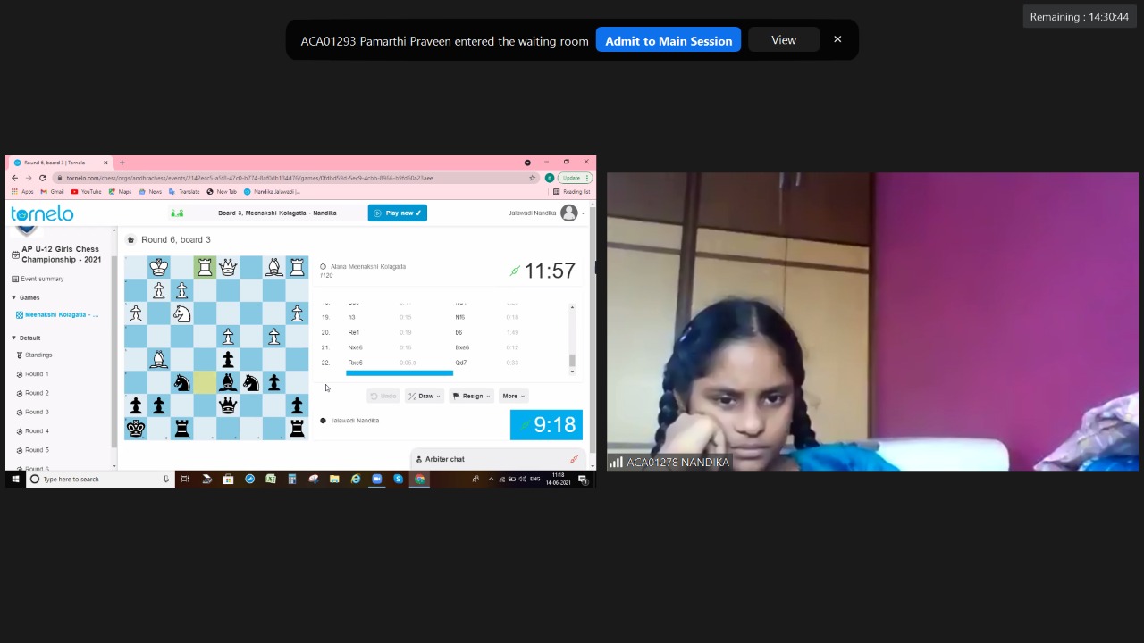The image size is (1144, 643).
Task: Dismiss the waiting room notification
Action: pyautogui.click(x=837, y=40)
